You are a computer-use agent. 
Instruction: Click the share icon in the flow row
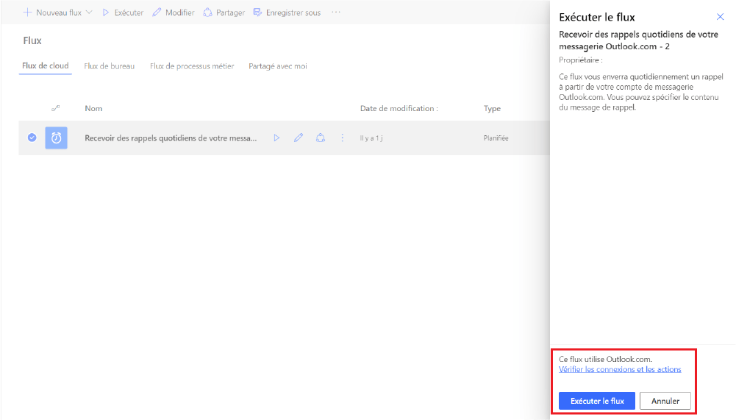(320, 138)
